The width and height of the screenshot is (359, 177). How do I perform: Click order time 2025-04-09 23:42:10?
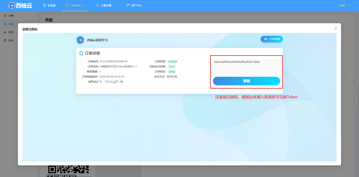coord(112,77)
